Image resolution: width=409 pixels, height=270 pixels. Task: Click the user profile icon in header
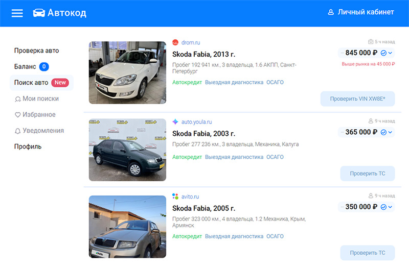coord(331,12)
